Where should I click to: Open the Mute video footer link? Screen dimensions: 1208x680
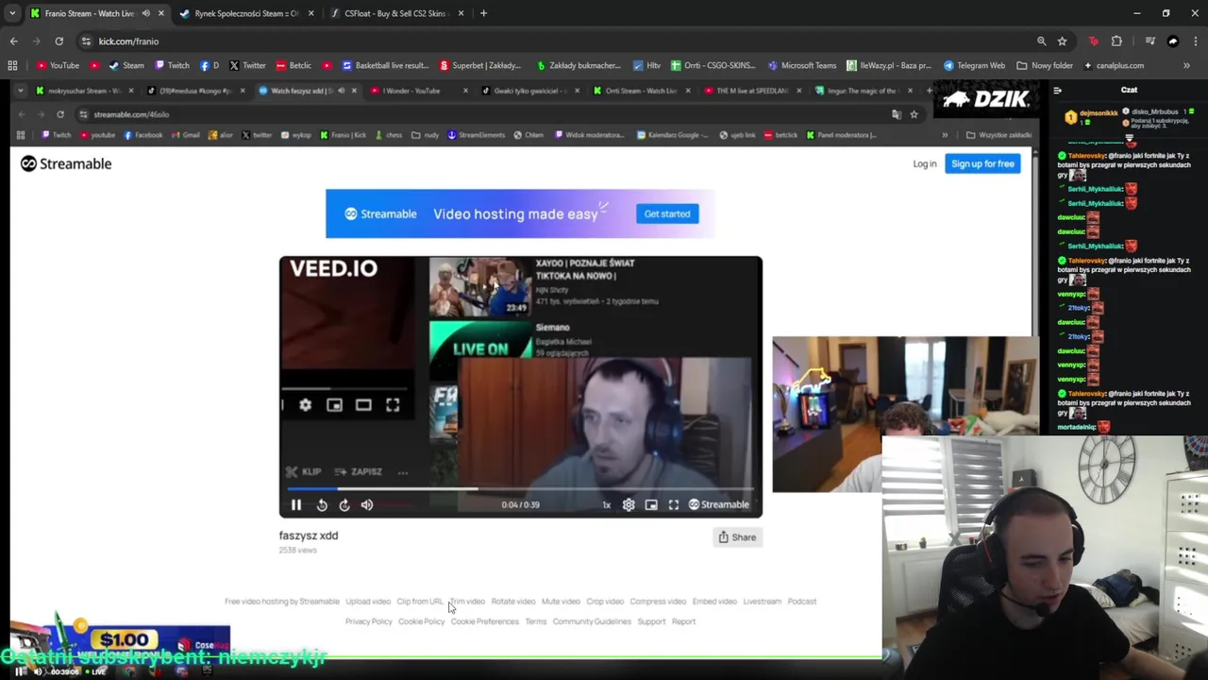click(x=561, y=602)
